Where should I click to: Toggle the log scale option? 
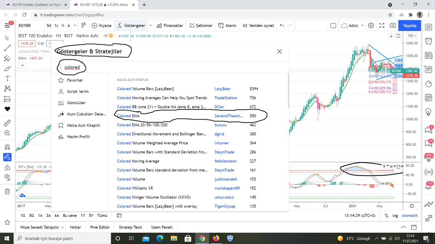395,215
